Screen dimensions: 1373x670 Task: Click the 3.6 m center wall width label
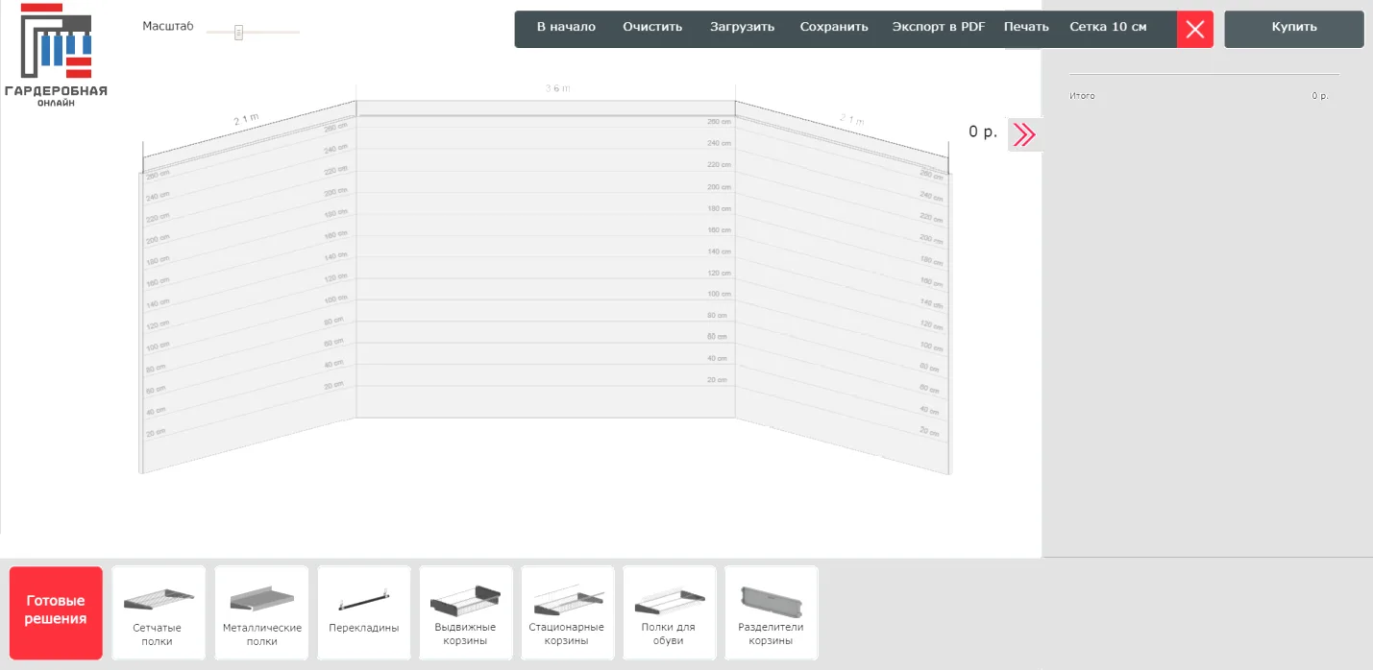tap(557, 88)
